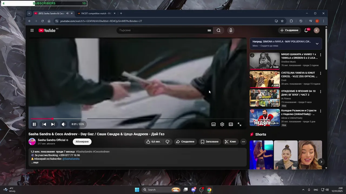Click the address bar URL
This screenshot has height=194, width=346.
click(x=101, y=21)
